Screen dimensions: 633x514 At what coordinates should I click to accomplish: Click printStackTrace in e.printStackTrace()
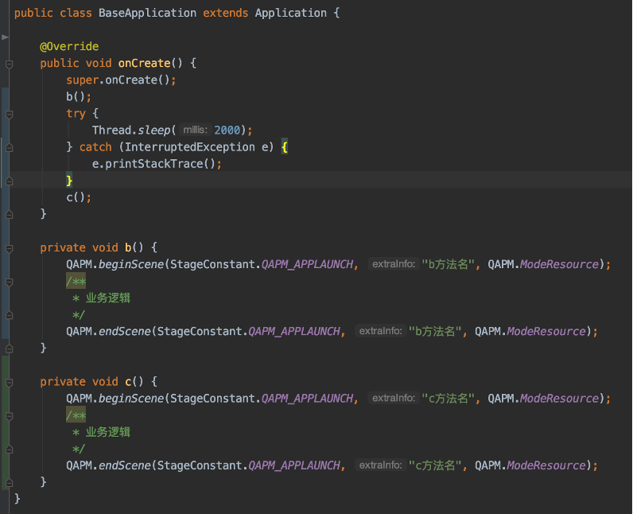[x=154, y=164]
